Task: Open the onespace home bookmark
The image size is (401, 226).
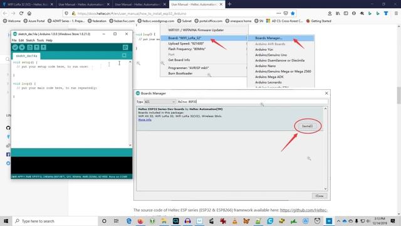Action: [x=238, y=21]
